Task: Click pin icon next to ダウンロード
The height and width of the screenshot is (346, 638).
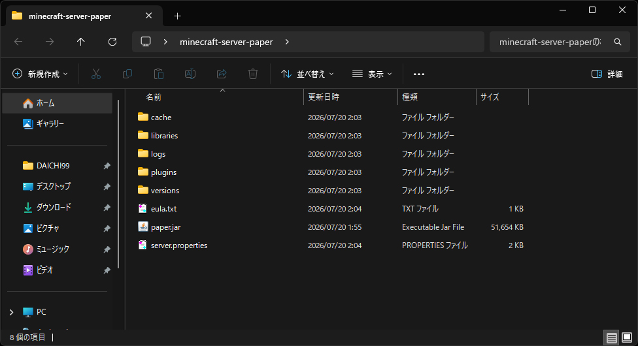Action: click(x=107, y=208)
